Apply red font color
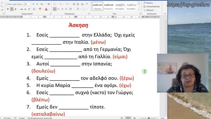Image resolution: width=211 pixels, height=119 pixels. point(46,9)
